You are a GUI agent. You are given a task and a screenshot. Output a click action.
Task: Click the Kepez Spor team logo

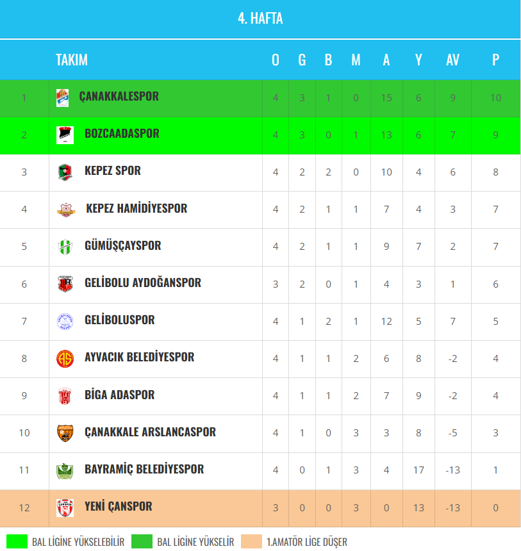click(65, 172)
